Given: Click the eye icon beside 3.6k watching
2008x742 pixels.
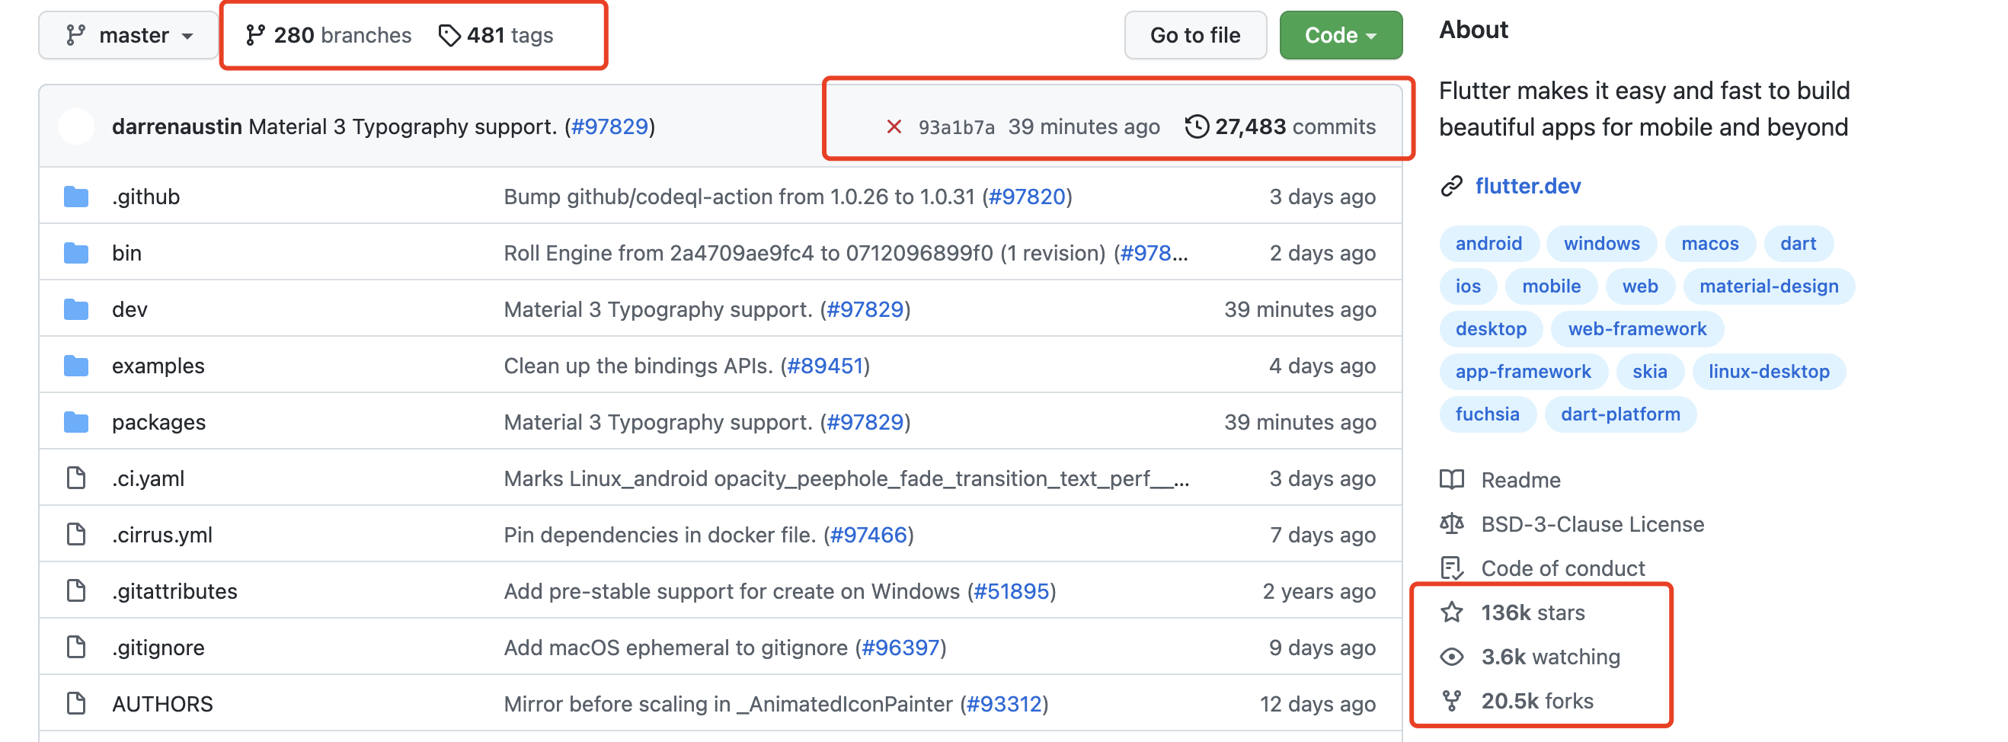Looking at the screenshot, I should tap(1451, 656).
